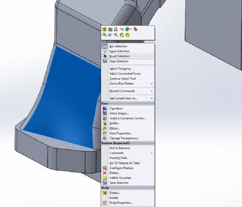
Task: Click the Box Selection icon
Action: pos(104,46)
